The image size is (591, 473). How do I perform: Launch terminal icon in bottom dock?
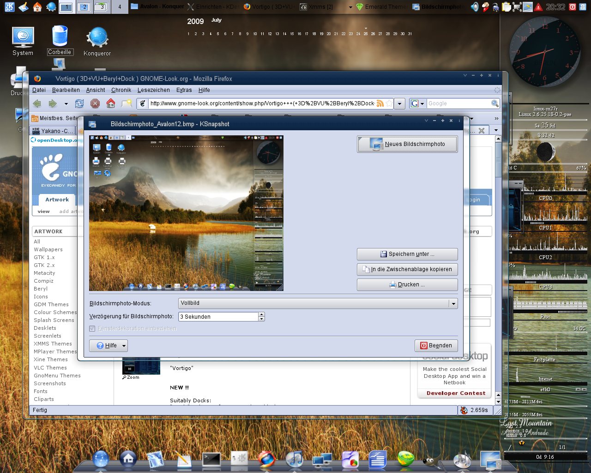(211, 459)
